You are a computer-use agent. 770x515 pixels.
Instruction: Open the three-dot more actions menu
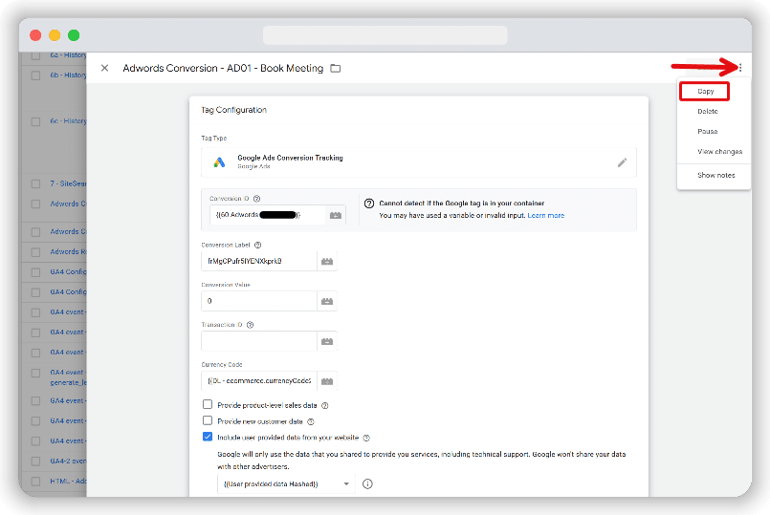click(740, 68)
